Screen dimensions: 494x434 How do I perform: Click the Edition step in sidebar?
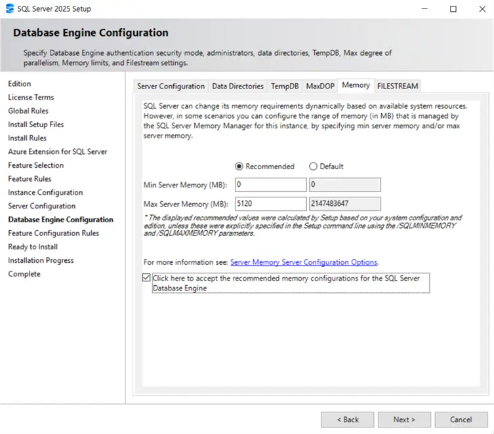[x=20, y=84]
